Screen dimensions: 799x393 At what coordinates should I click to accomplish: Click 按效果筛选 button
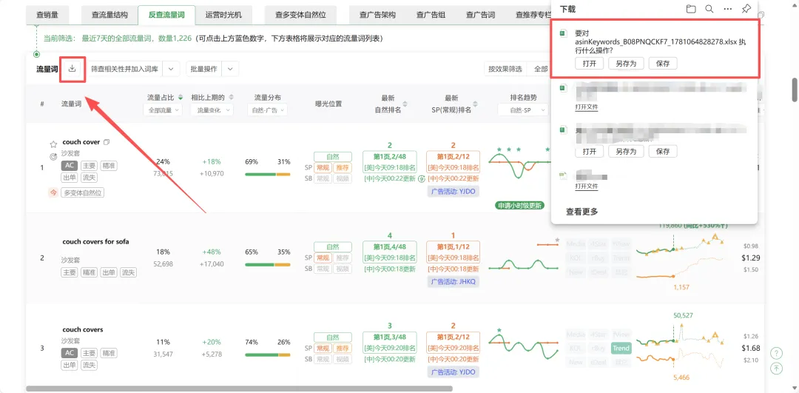click(505, 69)
